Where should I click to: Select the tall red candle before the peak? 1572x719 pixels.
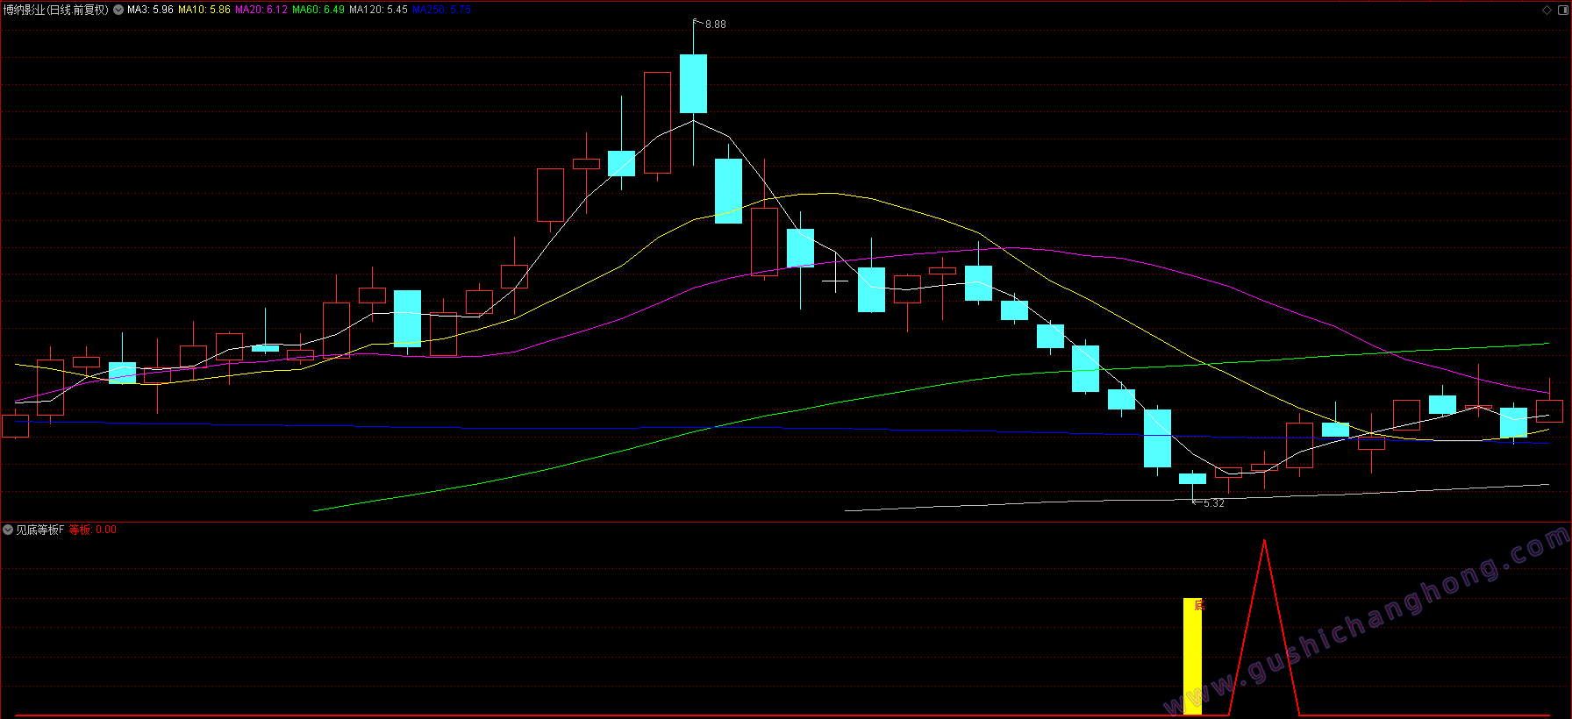point(657,123)
